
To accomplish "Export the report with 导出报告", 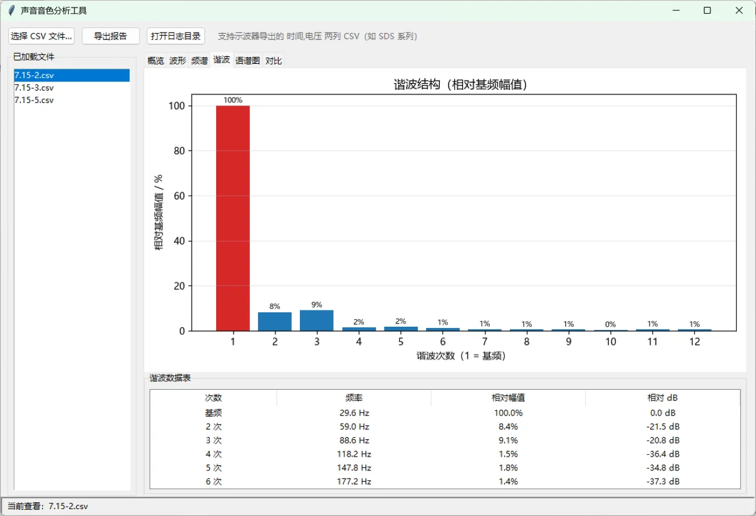I will pyautogui.click(x=111, y=36).
